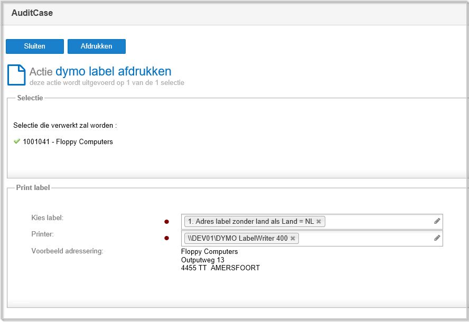This screenshot has height=322, width=469.
Task: Click the AuditCase title bar text
Action: 32,13
